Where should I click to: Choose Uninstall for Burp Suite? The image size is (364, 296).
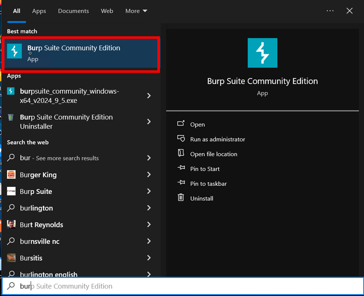click(x=202, y=199)
